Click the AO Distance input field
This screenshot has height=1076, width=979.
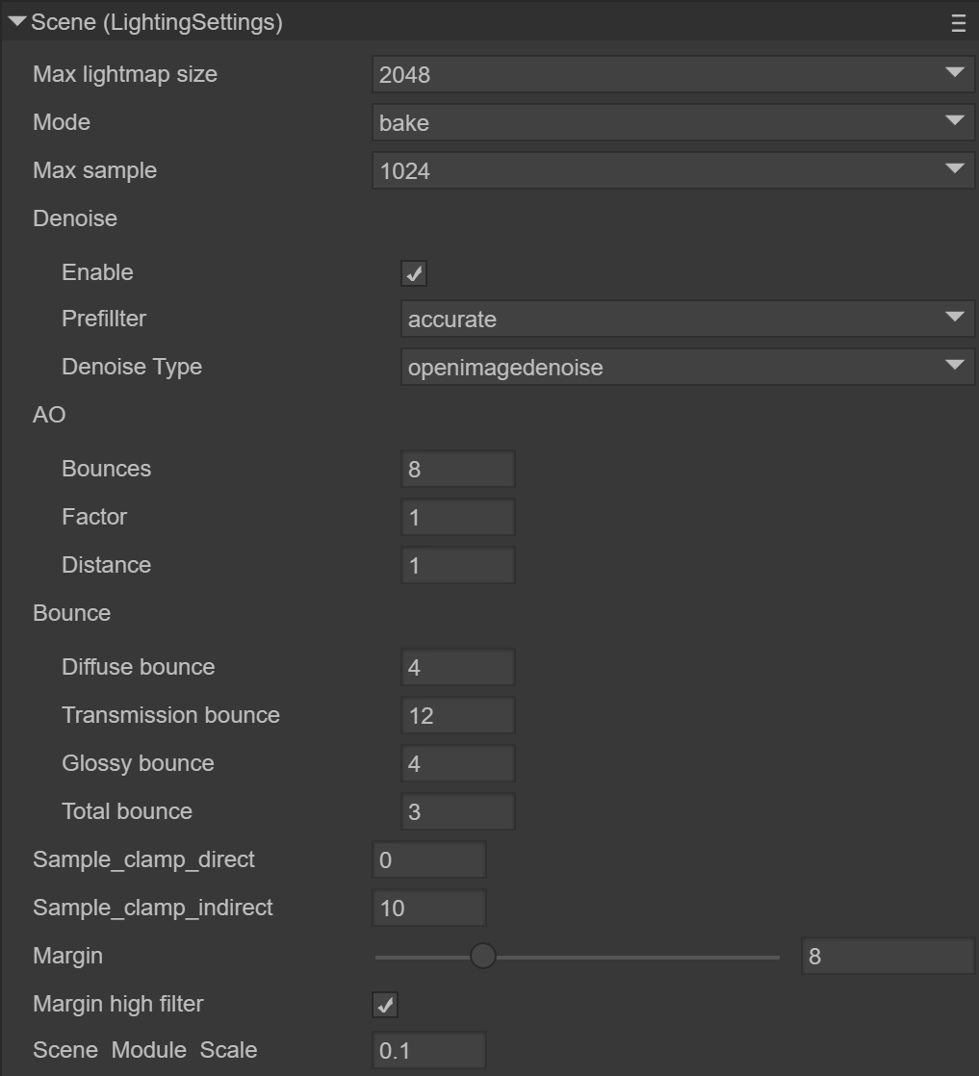click(x=457, y=565)
